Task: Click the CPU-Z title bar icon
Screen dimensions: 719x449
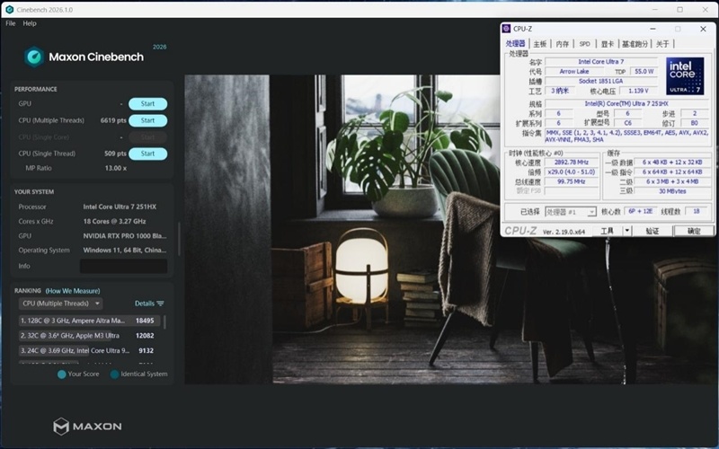Action: pyautogui.click(x=506, y=29)
